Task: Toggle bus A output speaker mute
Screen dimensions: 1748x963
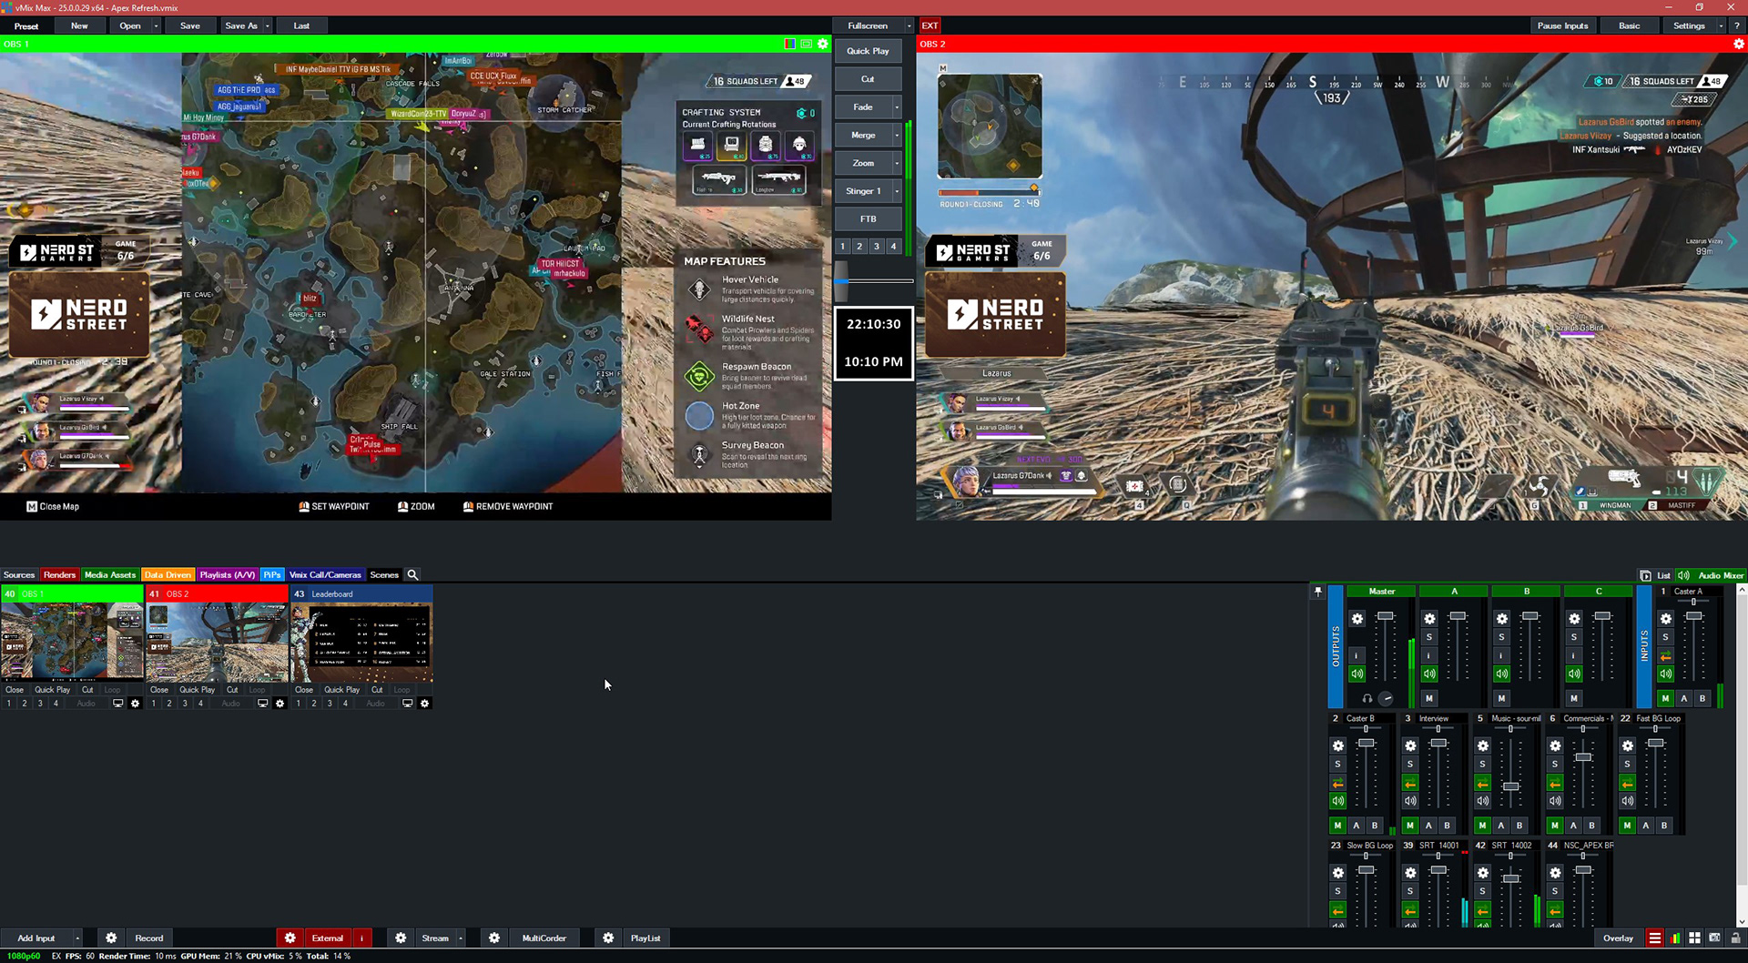Action: [x=1429, y=674]
